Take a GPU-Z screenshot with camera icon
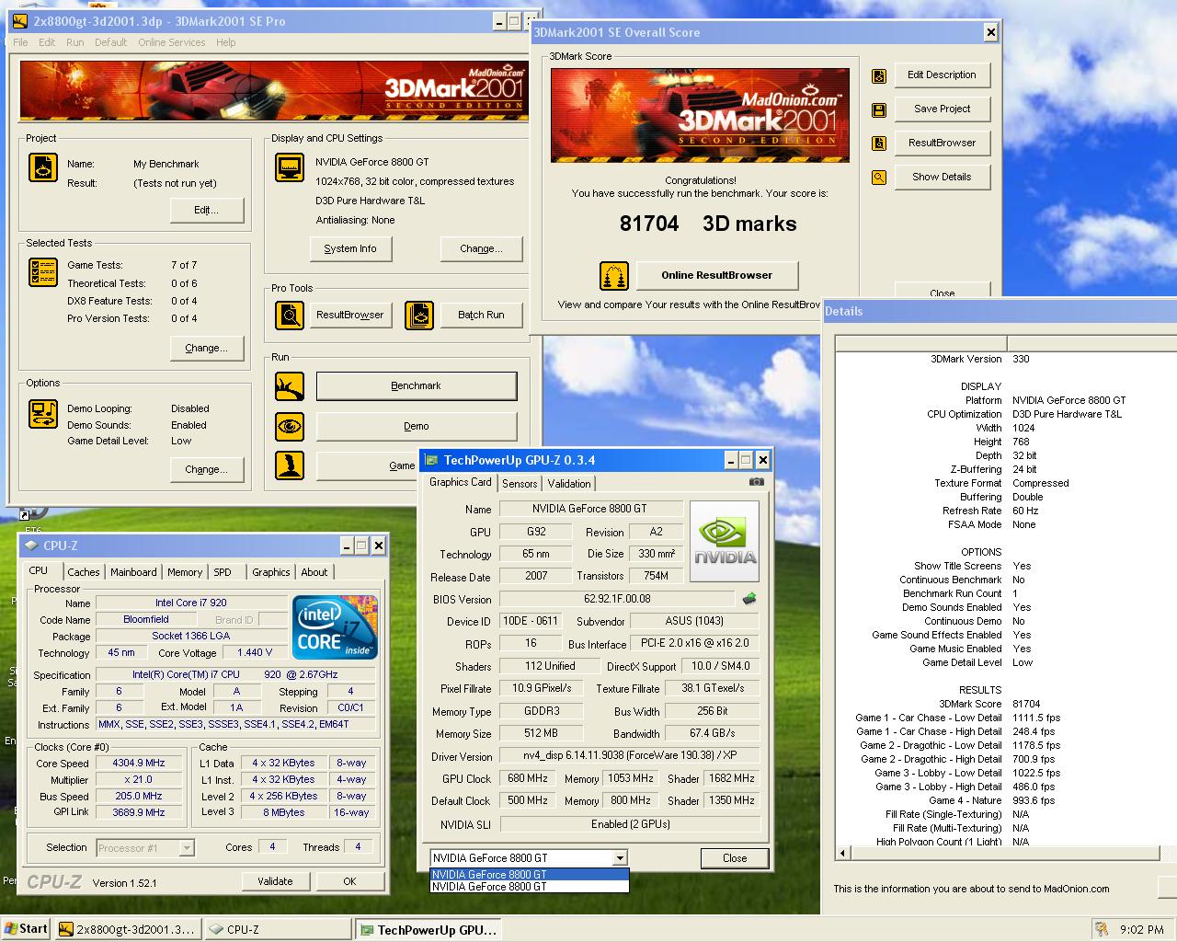The width and height of the screenshot is (1177, 942). coord(756,481)
